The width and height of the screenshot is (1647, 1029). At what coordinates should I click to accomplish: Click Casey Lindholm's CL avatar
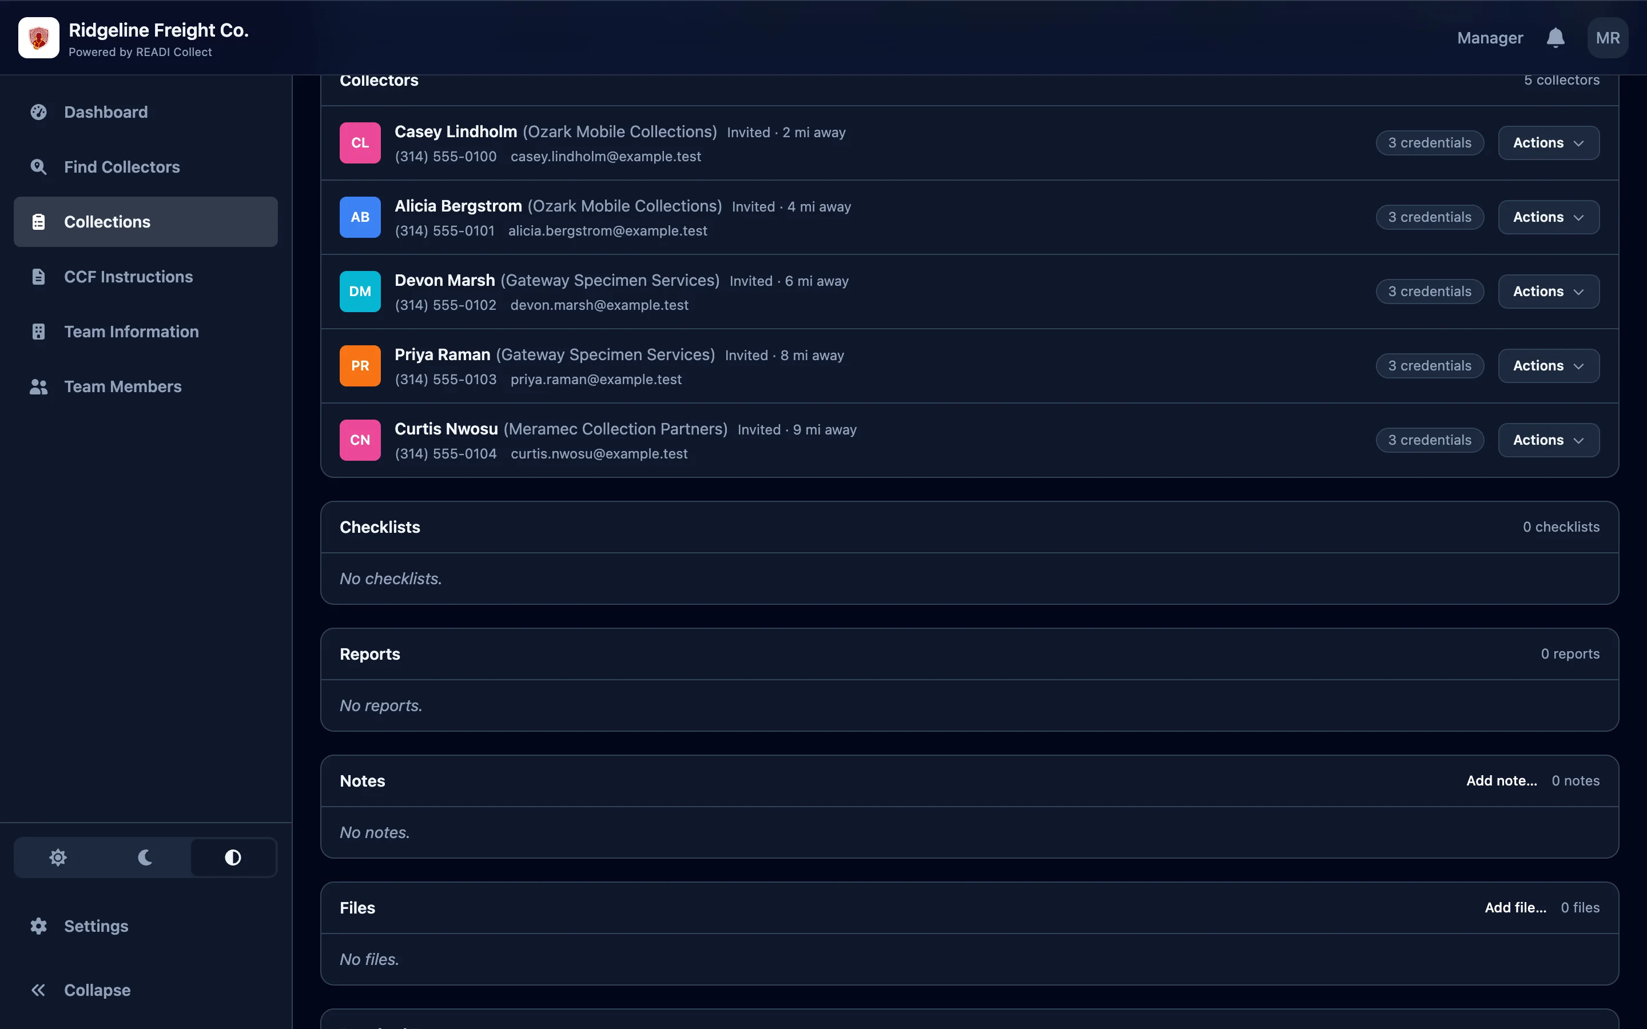click(360, 143)
